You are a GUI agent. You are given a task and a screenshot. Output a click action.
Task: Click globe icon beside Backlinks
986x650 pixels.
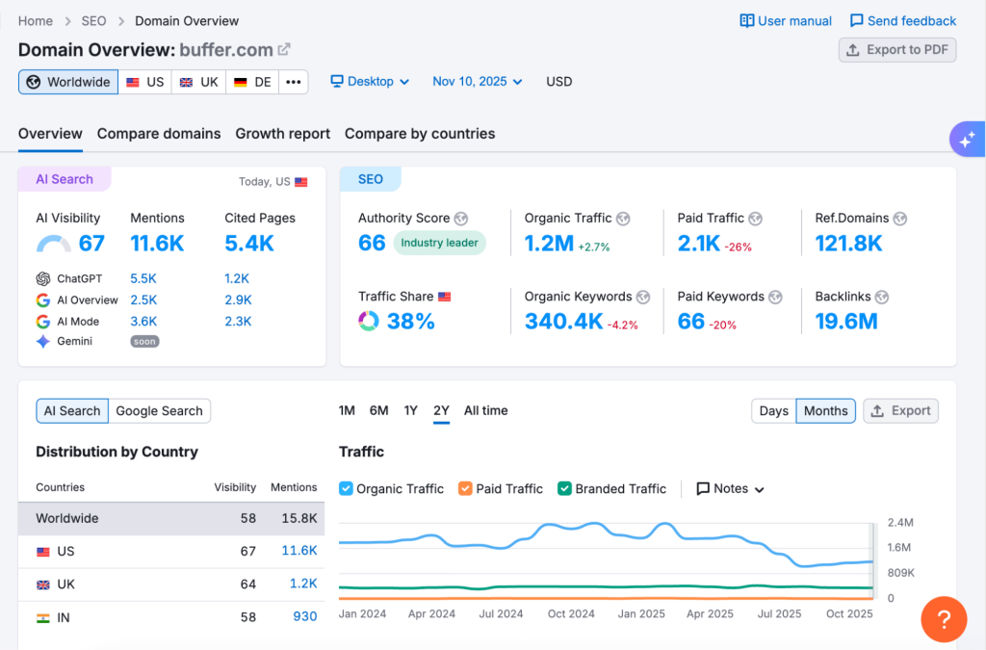[x=881, y=298]
